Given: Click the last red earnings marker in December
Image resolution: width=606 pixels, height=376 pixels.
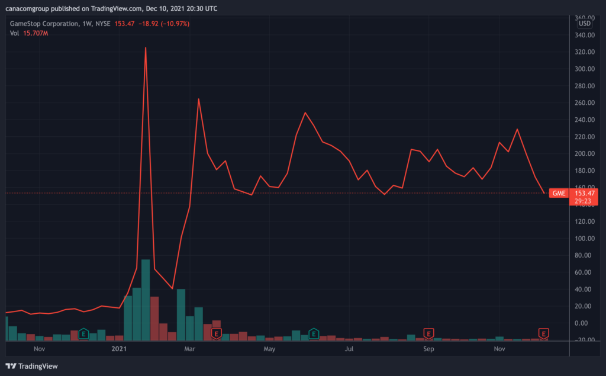Looking at the screenshot, I should (x=543, y=334).
